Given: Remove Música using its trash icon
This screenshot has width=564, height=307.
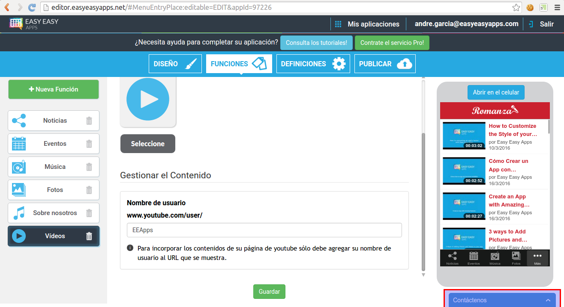Looking at the screenshot, I should point(89,167).
